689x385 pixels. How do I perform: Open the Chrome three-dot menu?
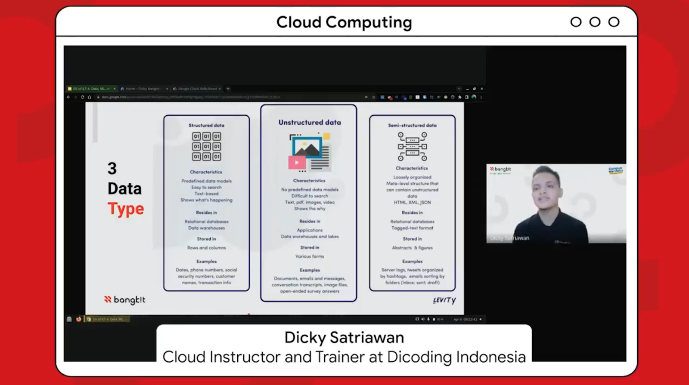[x=481, y=97]
